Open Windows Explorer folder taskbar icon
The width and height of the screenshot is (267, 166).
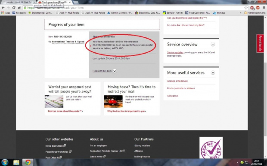click(x=16, y=163)
